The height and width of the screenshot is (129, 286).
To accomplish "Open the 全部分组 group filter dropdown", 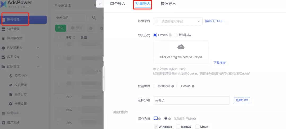I will coord(71,18).
